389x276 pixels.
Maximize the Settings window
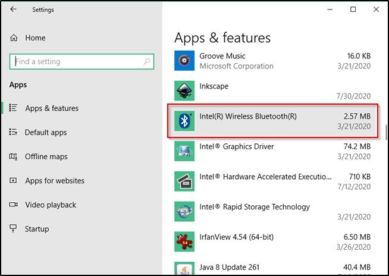pos(353,10)
